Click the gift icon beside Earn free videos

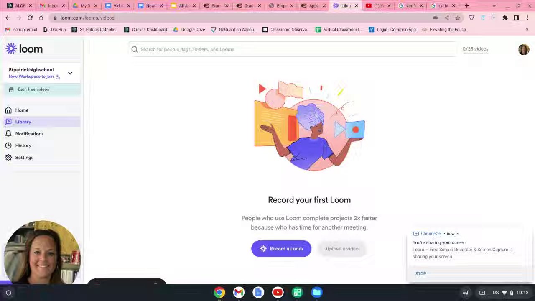(11, 89)
